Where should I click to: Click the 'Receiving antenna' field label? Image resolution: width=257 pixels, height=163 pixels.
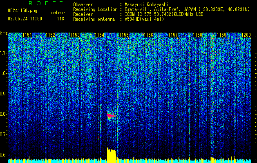point(94,19)
